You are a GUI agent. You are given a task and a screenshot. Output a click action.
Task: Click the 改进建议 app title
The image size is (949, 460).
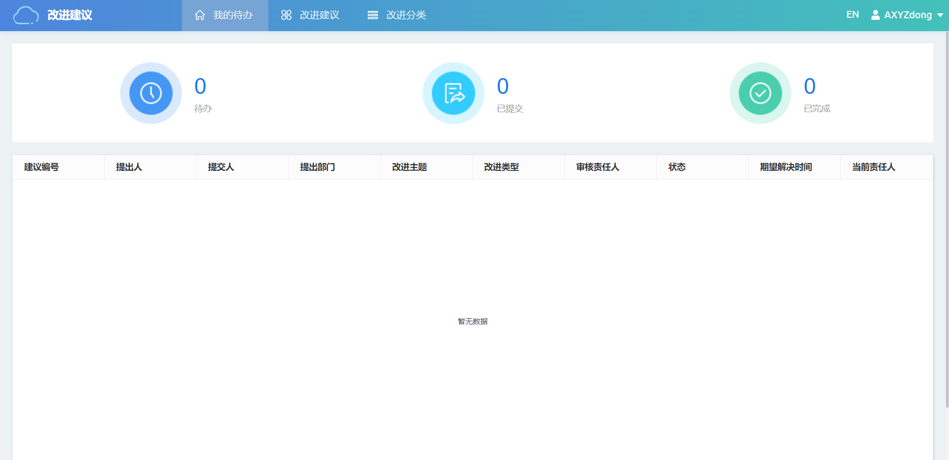point(70,15)
